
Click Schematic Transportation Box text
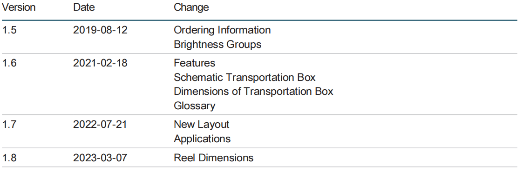pos(245,78)
